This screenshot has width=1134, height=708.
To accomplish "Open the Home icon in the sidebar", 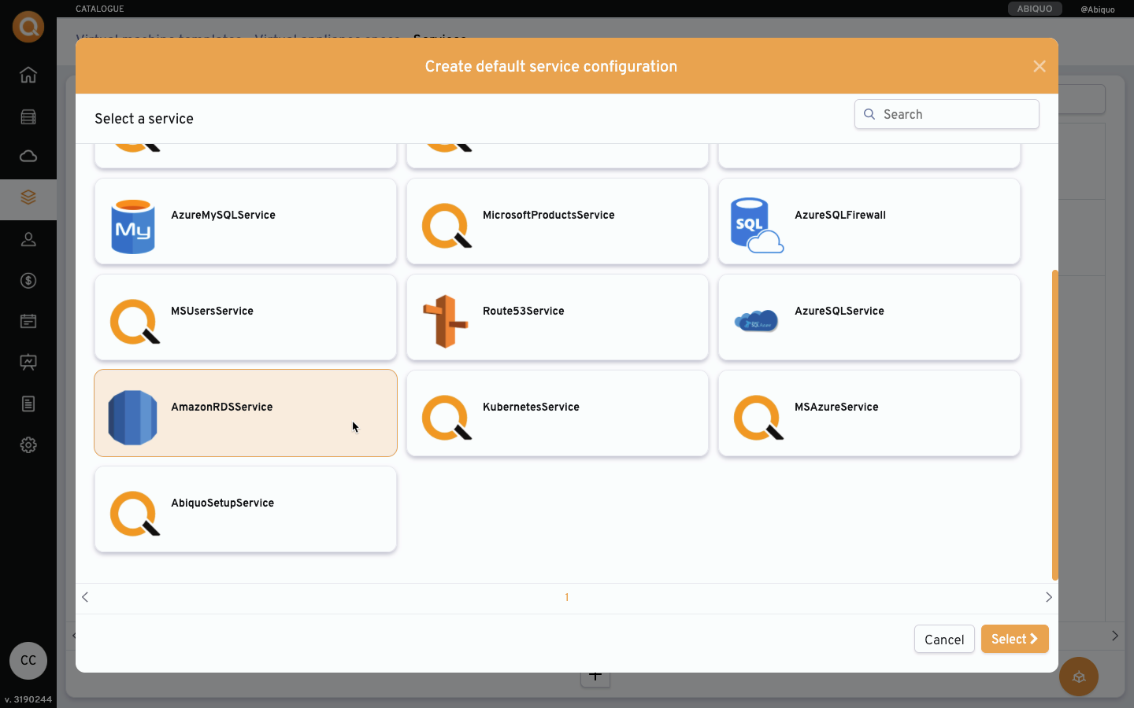I will pos(28,75).
